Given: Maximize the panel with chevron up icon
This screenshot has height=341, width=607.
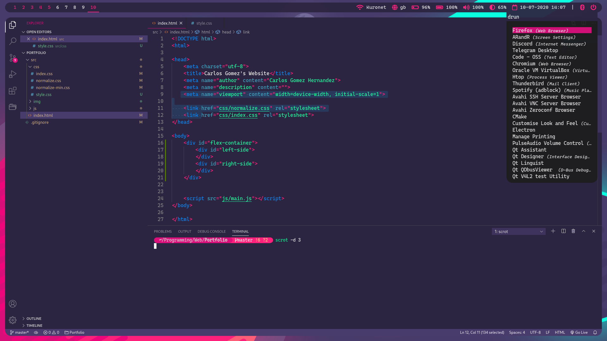Looking at the screenshot, I should point(584,231).
